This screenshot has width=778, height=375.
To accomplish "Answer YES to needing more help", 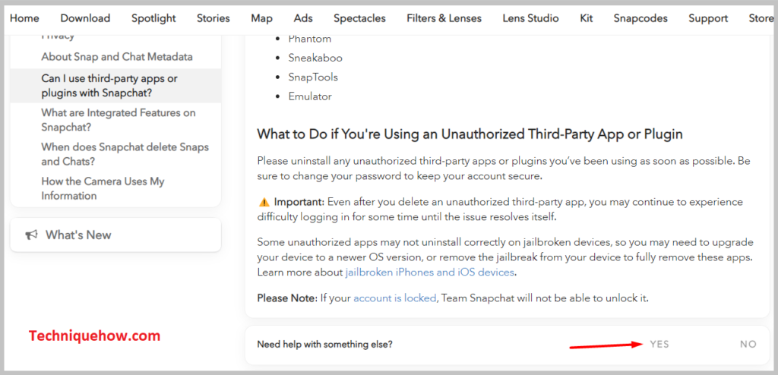I will pos(659,344).
